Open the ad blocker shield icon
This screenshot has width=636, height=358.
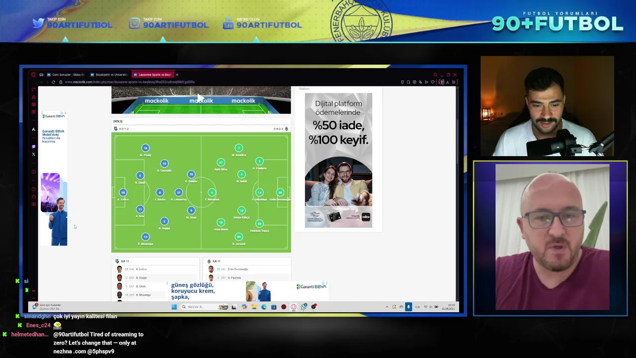(x=414, y=82)
